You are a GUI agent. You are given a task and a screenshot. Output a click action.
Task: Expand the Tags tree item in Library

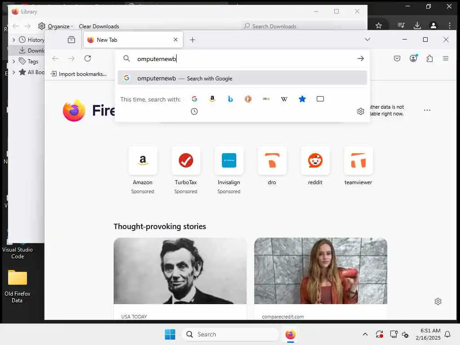13,61
